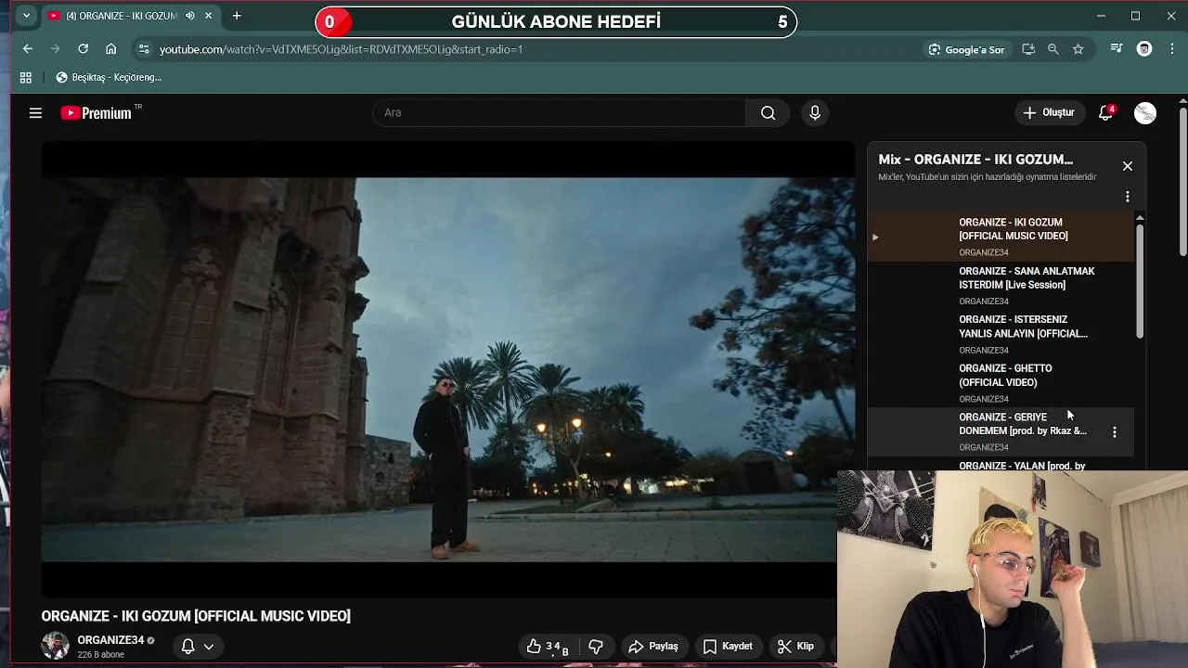Image resolution: width=1188 pixels, height=668 pixels.
Task: Open the tab search dropdown
Action: pyautogui.click(x=26, y=16)
